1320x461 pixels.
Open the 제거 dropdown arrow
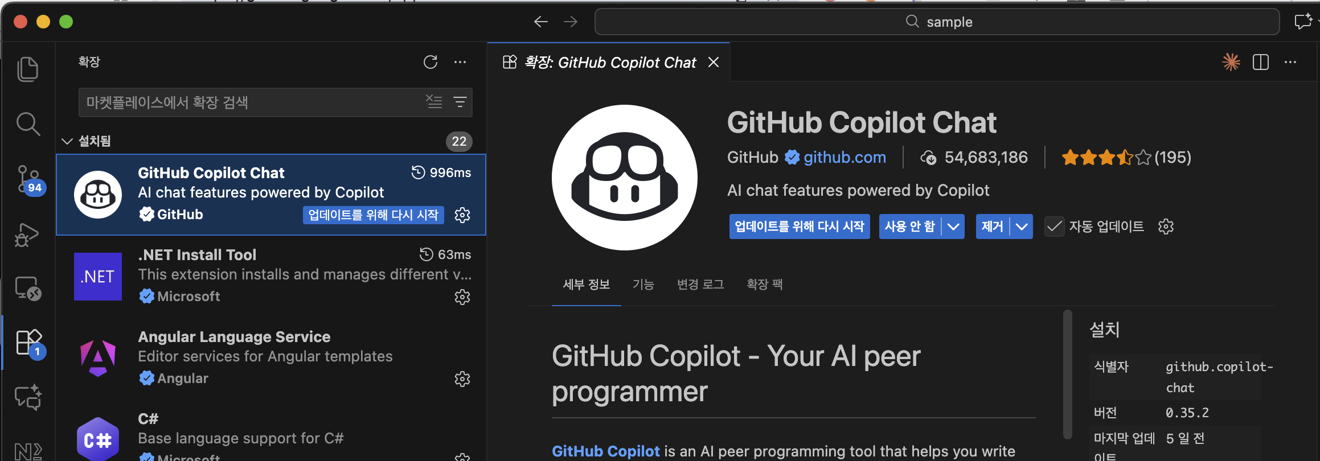[1022, 227]
